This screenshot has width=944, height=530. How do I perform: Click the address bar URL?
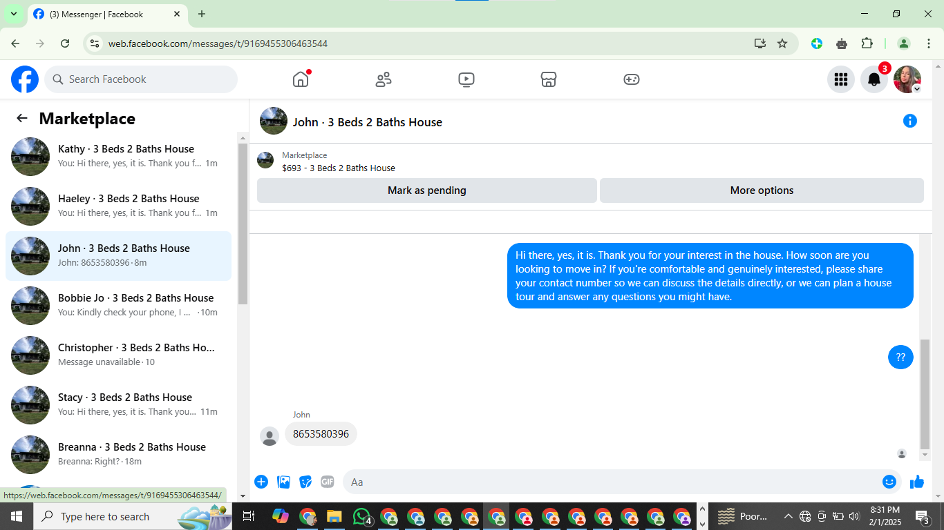[x=218, y=43]
